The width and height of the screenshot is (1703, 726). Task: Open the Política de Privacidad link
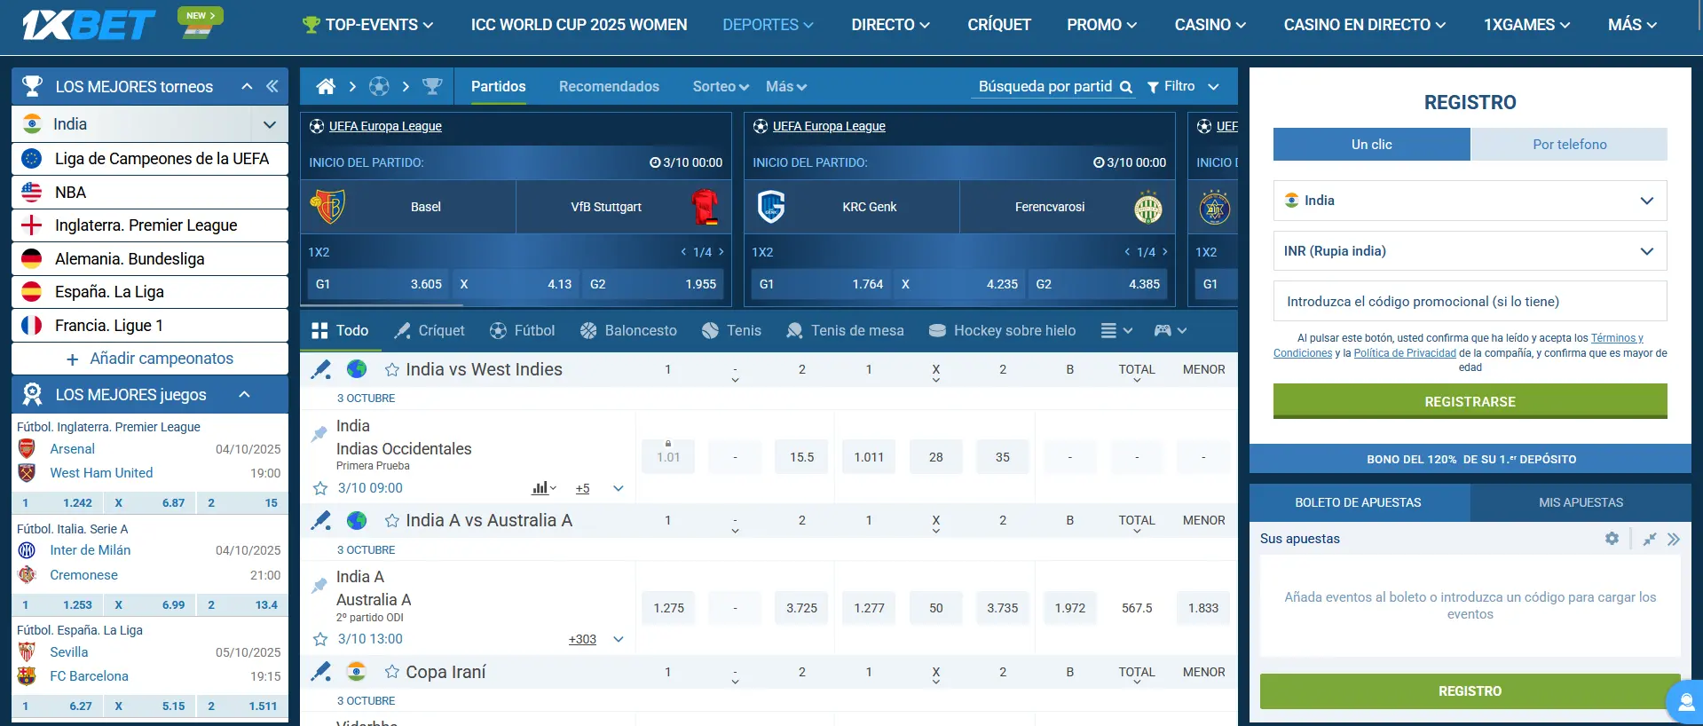pos(1404,353)
